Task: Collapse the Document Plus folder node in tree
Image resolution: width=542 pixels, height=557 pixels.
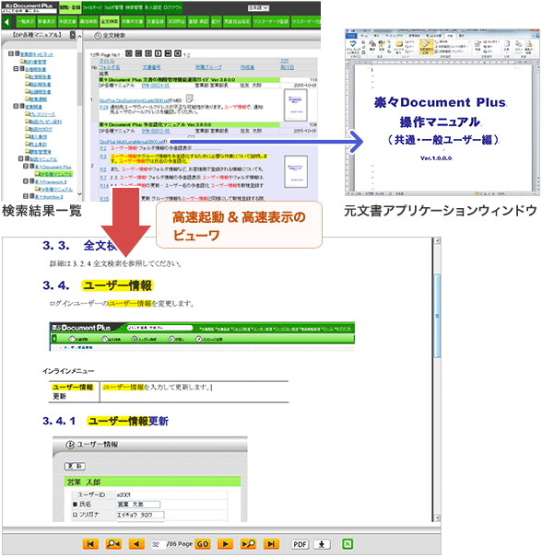Action: click(x=26, y=167)
